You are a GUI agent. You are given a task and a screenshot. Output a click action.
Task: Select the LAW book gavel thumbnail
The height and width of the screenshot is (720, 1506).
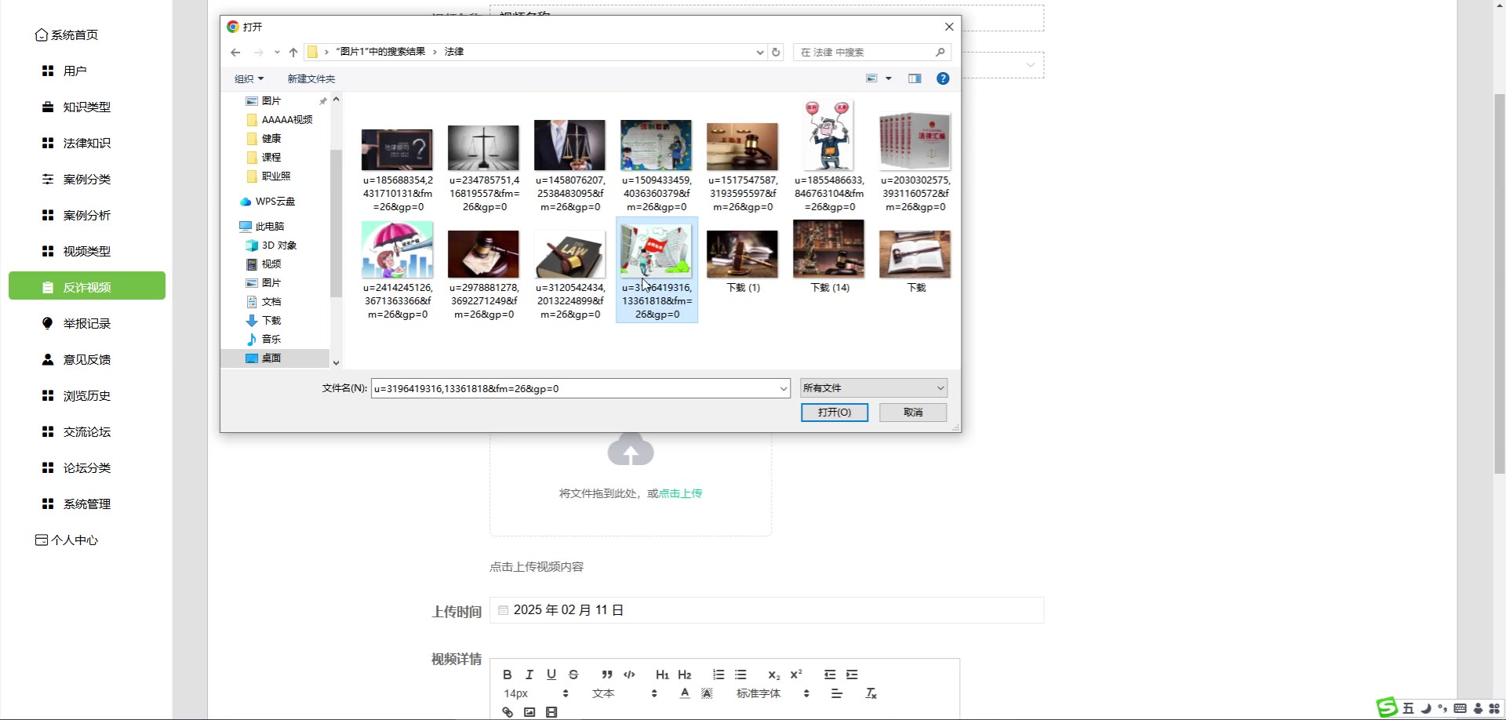point(569,255)
